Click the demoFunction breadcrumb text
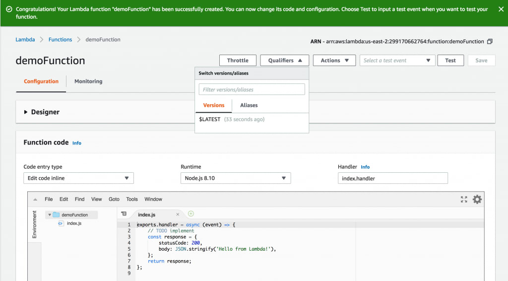Screen dimensions: 508x281 point(103,40)
